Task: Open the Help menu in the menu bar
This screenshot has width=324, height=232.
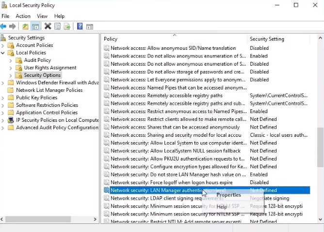Action: coord(59,16)
